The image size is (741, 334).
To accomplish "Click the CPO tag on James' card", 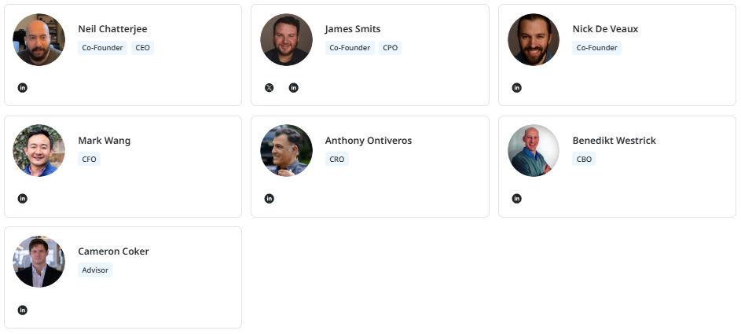I will click(390, 47).
